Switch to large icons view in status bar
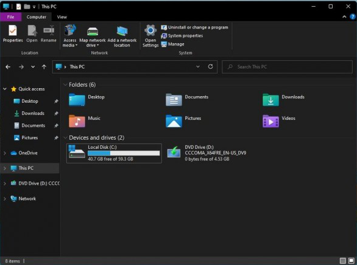Screen dimensions: 357x265 (x=352, y=261)
